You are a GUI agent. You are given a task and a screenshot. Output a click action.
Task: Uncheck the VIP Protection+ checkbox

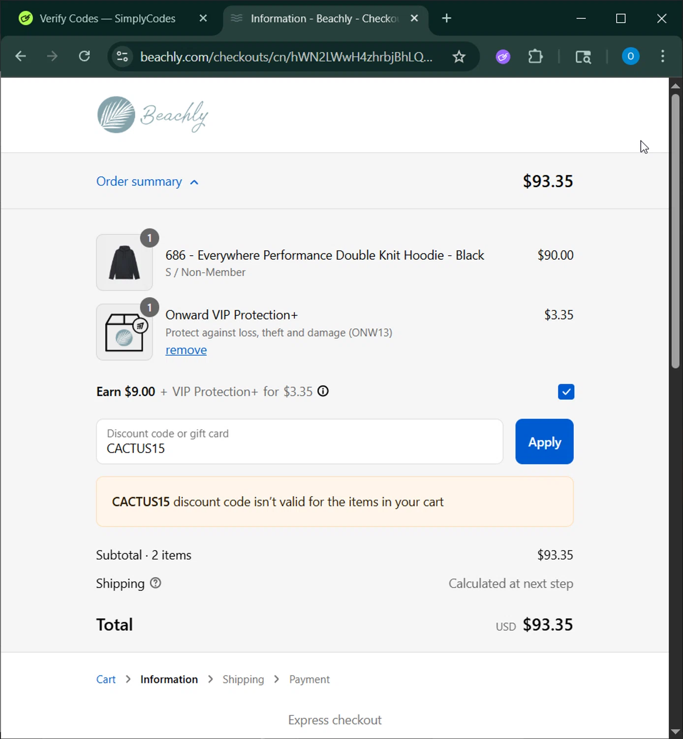pos(566,392)
